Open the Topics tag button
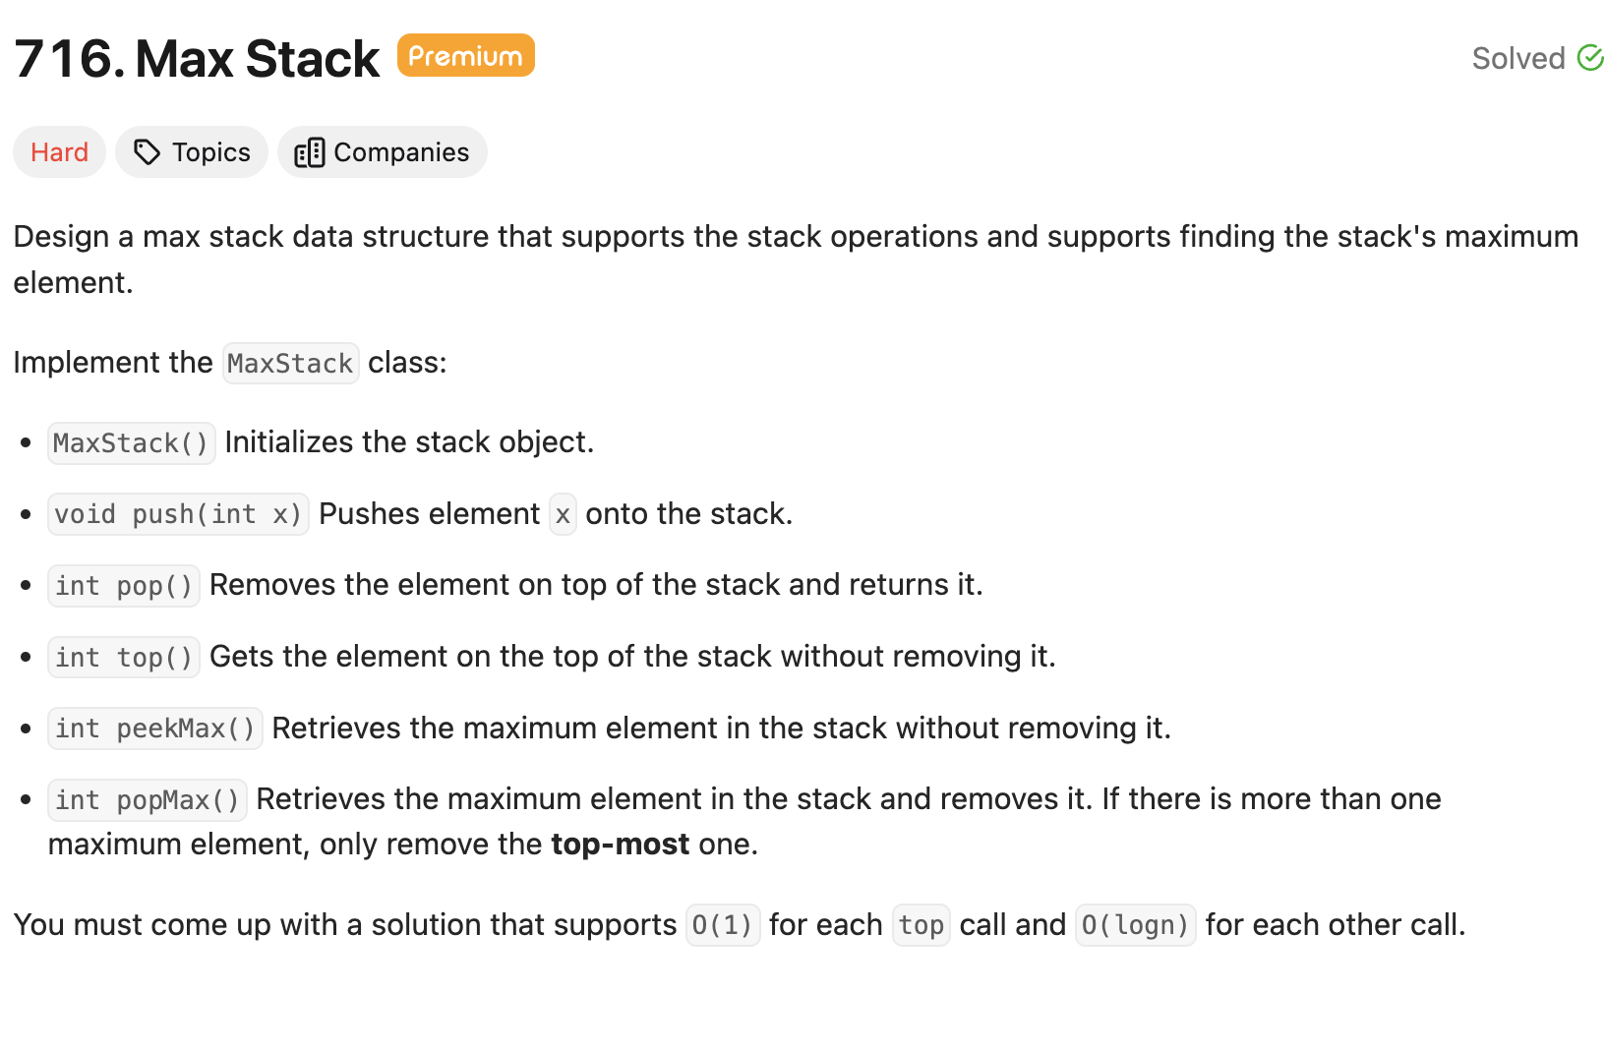The height and width of the screenshot is (1050, 1605). [x=192, y=152]
